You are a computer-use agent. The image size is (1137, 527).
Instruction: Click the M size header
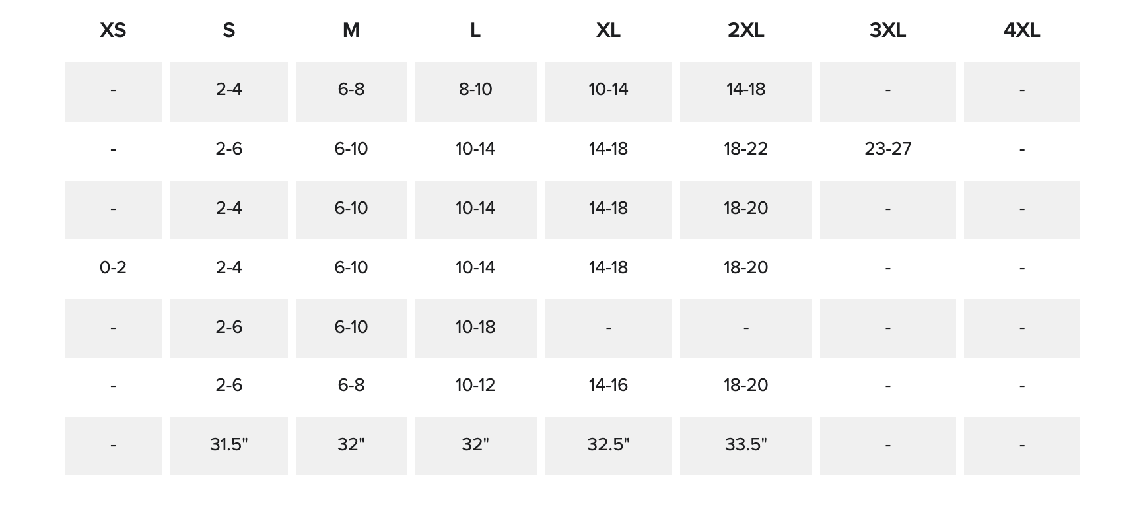tap(351, 30)
